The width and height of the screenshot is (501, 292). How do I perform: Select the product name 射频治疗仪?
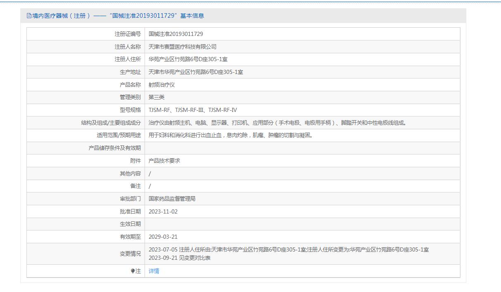click(161, 85)
